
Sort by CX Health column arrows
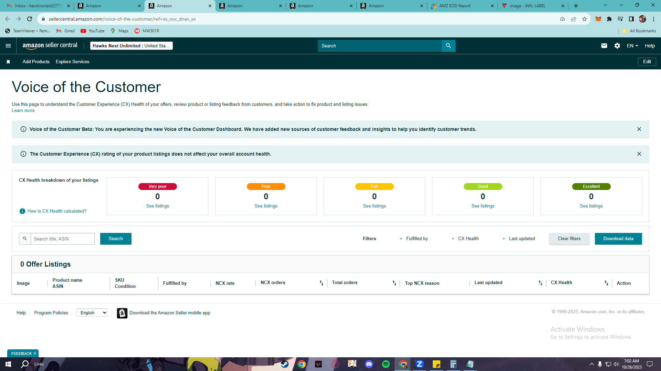click(x=606, y=283)
